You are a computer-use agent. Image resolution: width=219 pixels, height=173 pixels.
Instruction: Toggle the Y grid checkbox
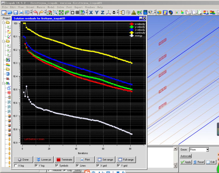coord(119,166)
